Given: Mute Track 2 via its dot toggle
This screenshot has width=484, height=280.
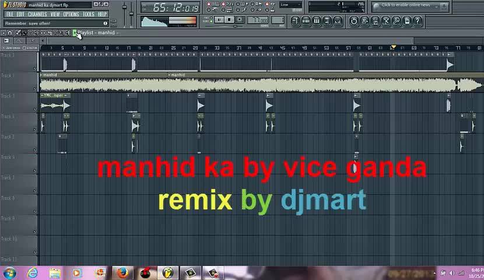Looking at the screenshot, I should 34,89.
